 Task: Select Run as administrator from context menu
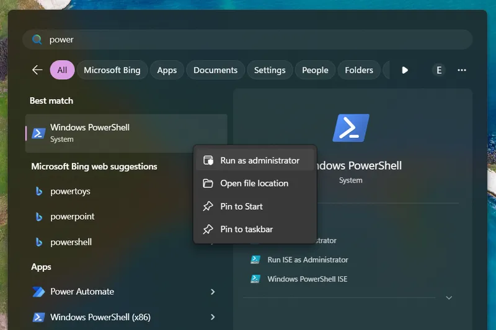tap(259, 160)
